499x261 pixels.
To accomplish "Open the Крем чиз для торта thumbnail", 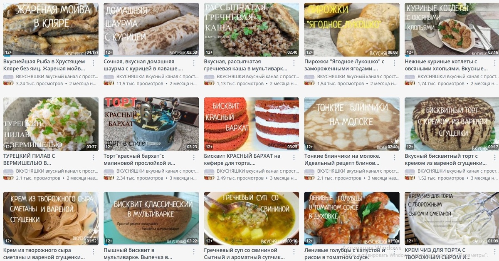I will point(452,218).
